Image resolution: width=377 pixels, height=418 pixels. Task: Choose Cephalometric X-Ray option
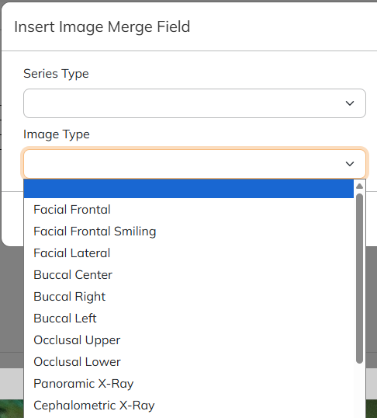pyautogui.click(x=188, y=406)
